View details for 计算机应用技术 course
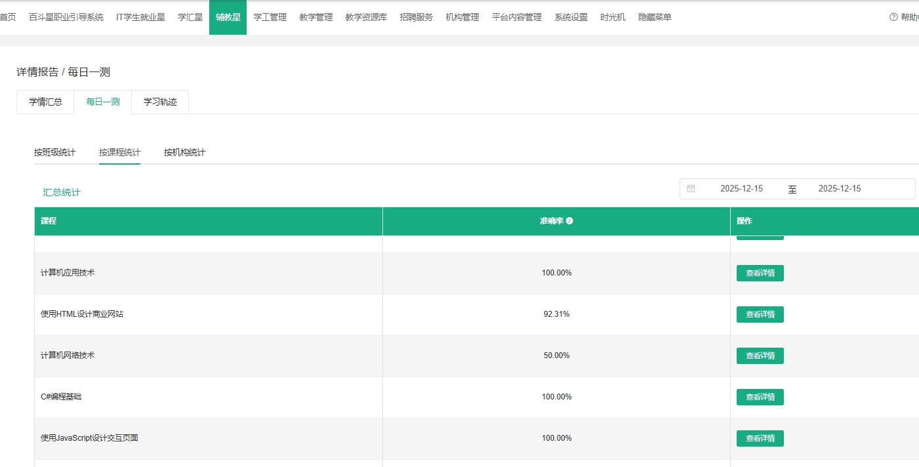This screenshot has width=919, height=467. (760, 273)
